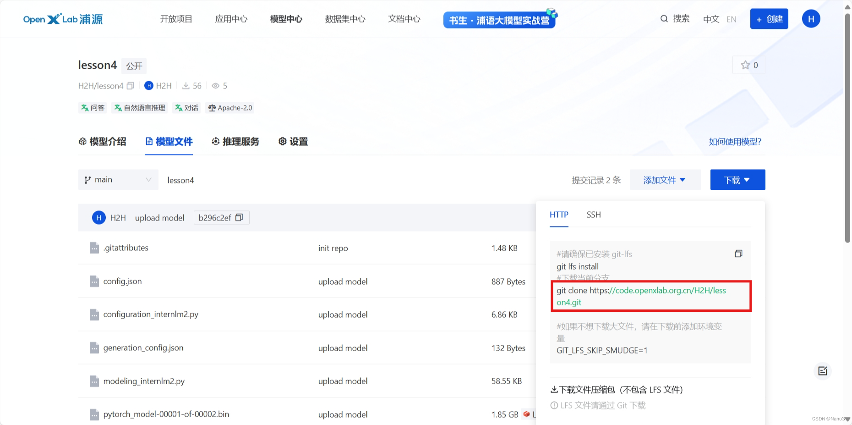Open the 对话 tag
The image size is (852, 425).
click(186, 108)
